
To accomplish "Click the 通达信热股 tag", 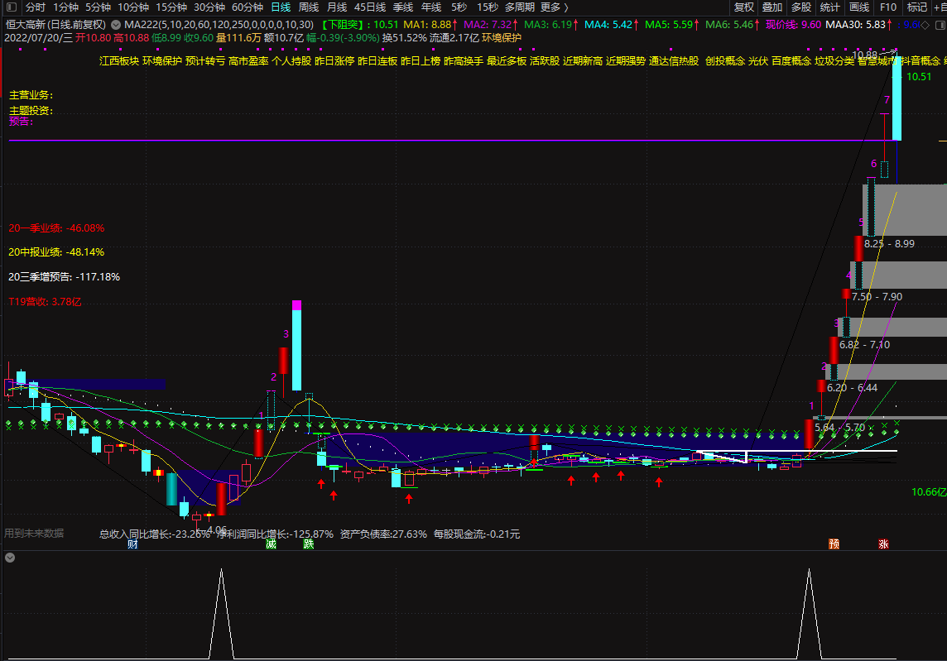I will (x=674, y=61).
